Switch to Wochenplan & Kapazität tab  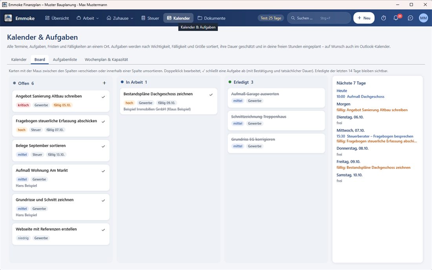(x=106, y=60)
